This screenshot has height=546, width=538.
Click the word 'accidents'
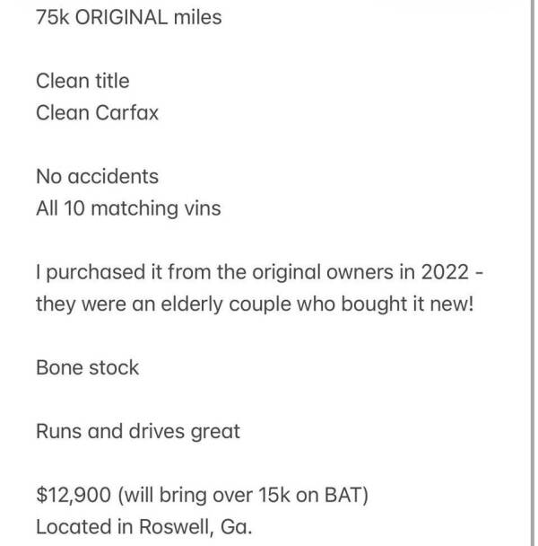pyautogui.click(x=113, y=176)
